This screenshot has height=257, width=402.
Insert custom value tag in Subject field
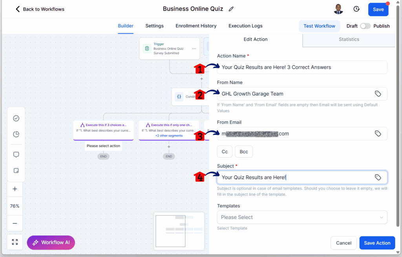[378, 177]
